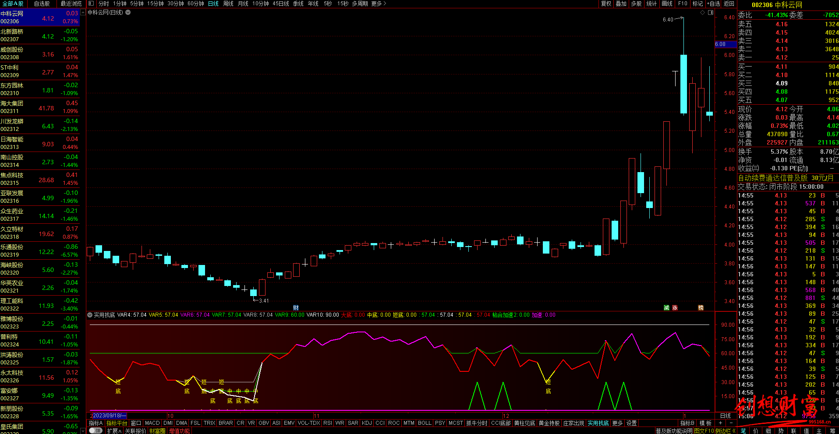This screenshot has width=839, height=434.
Task: Click the 标记 mark button
Action: pos(697,4)
